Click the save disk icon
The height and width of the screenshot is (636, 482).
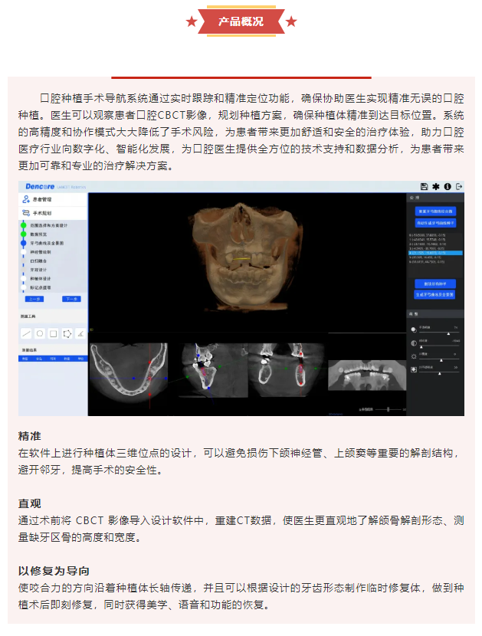(425, 186)
